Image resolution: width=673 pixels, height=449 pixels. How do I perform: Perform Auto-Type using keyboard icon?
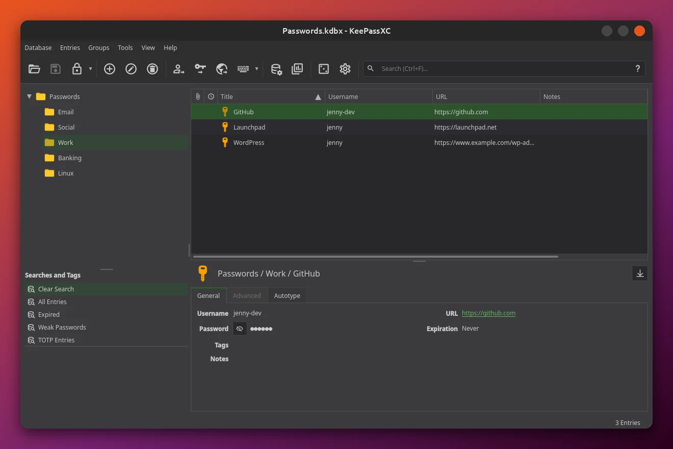(x=243, y=69)
